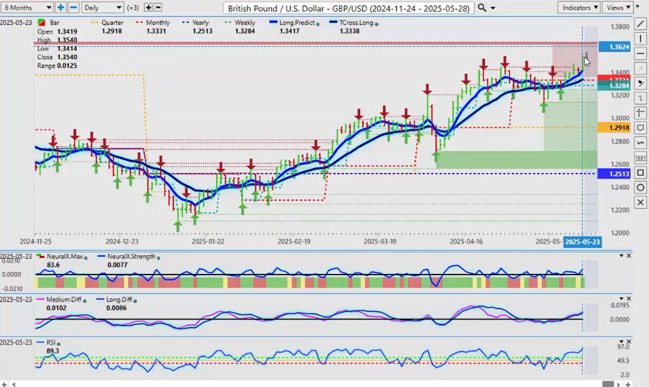Select the horizontal line drawing tool

640,53
